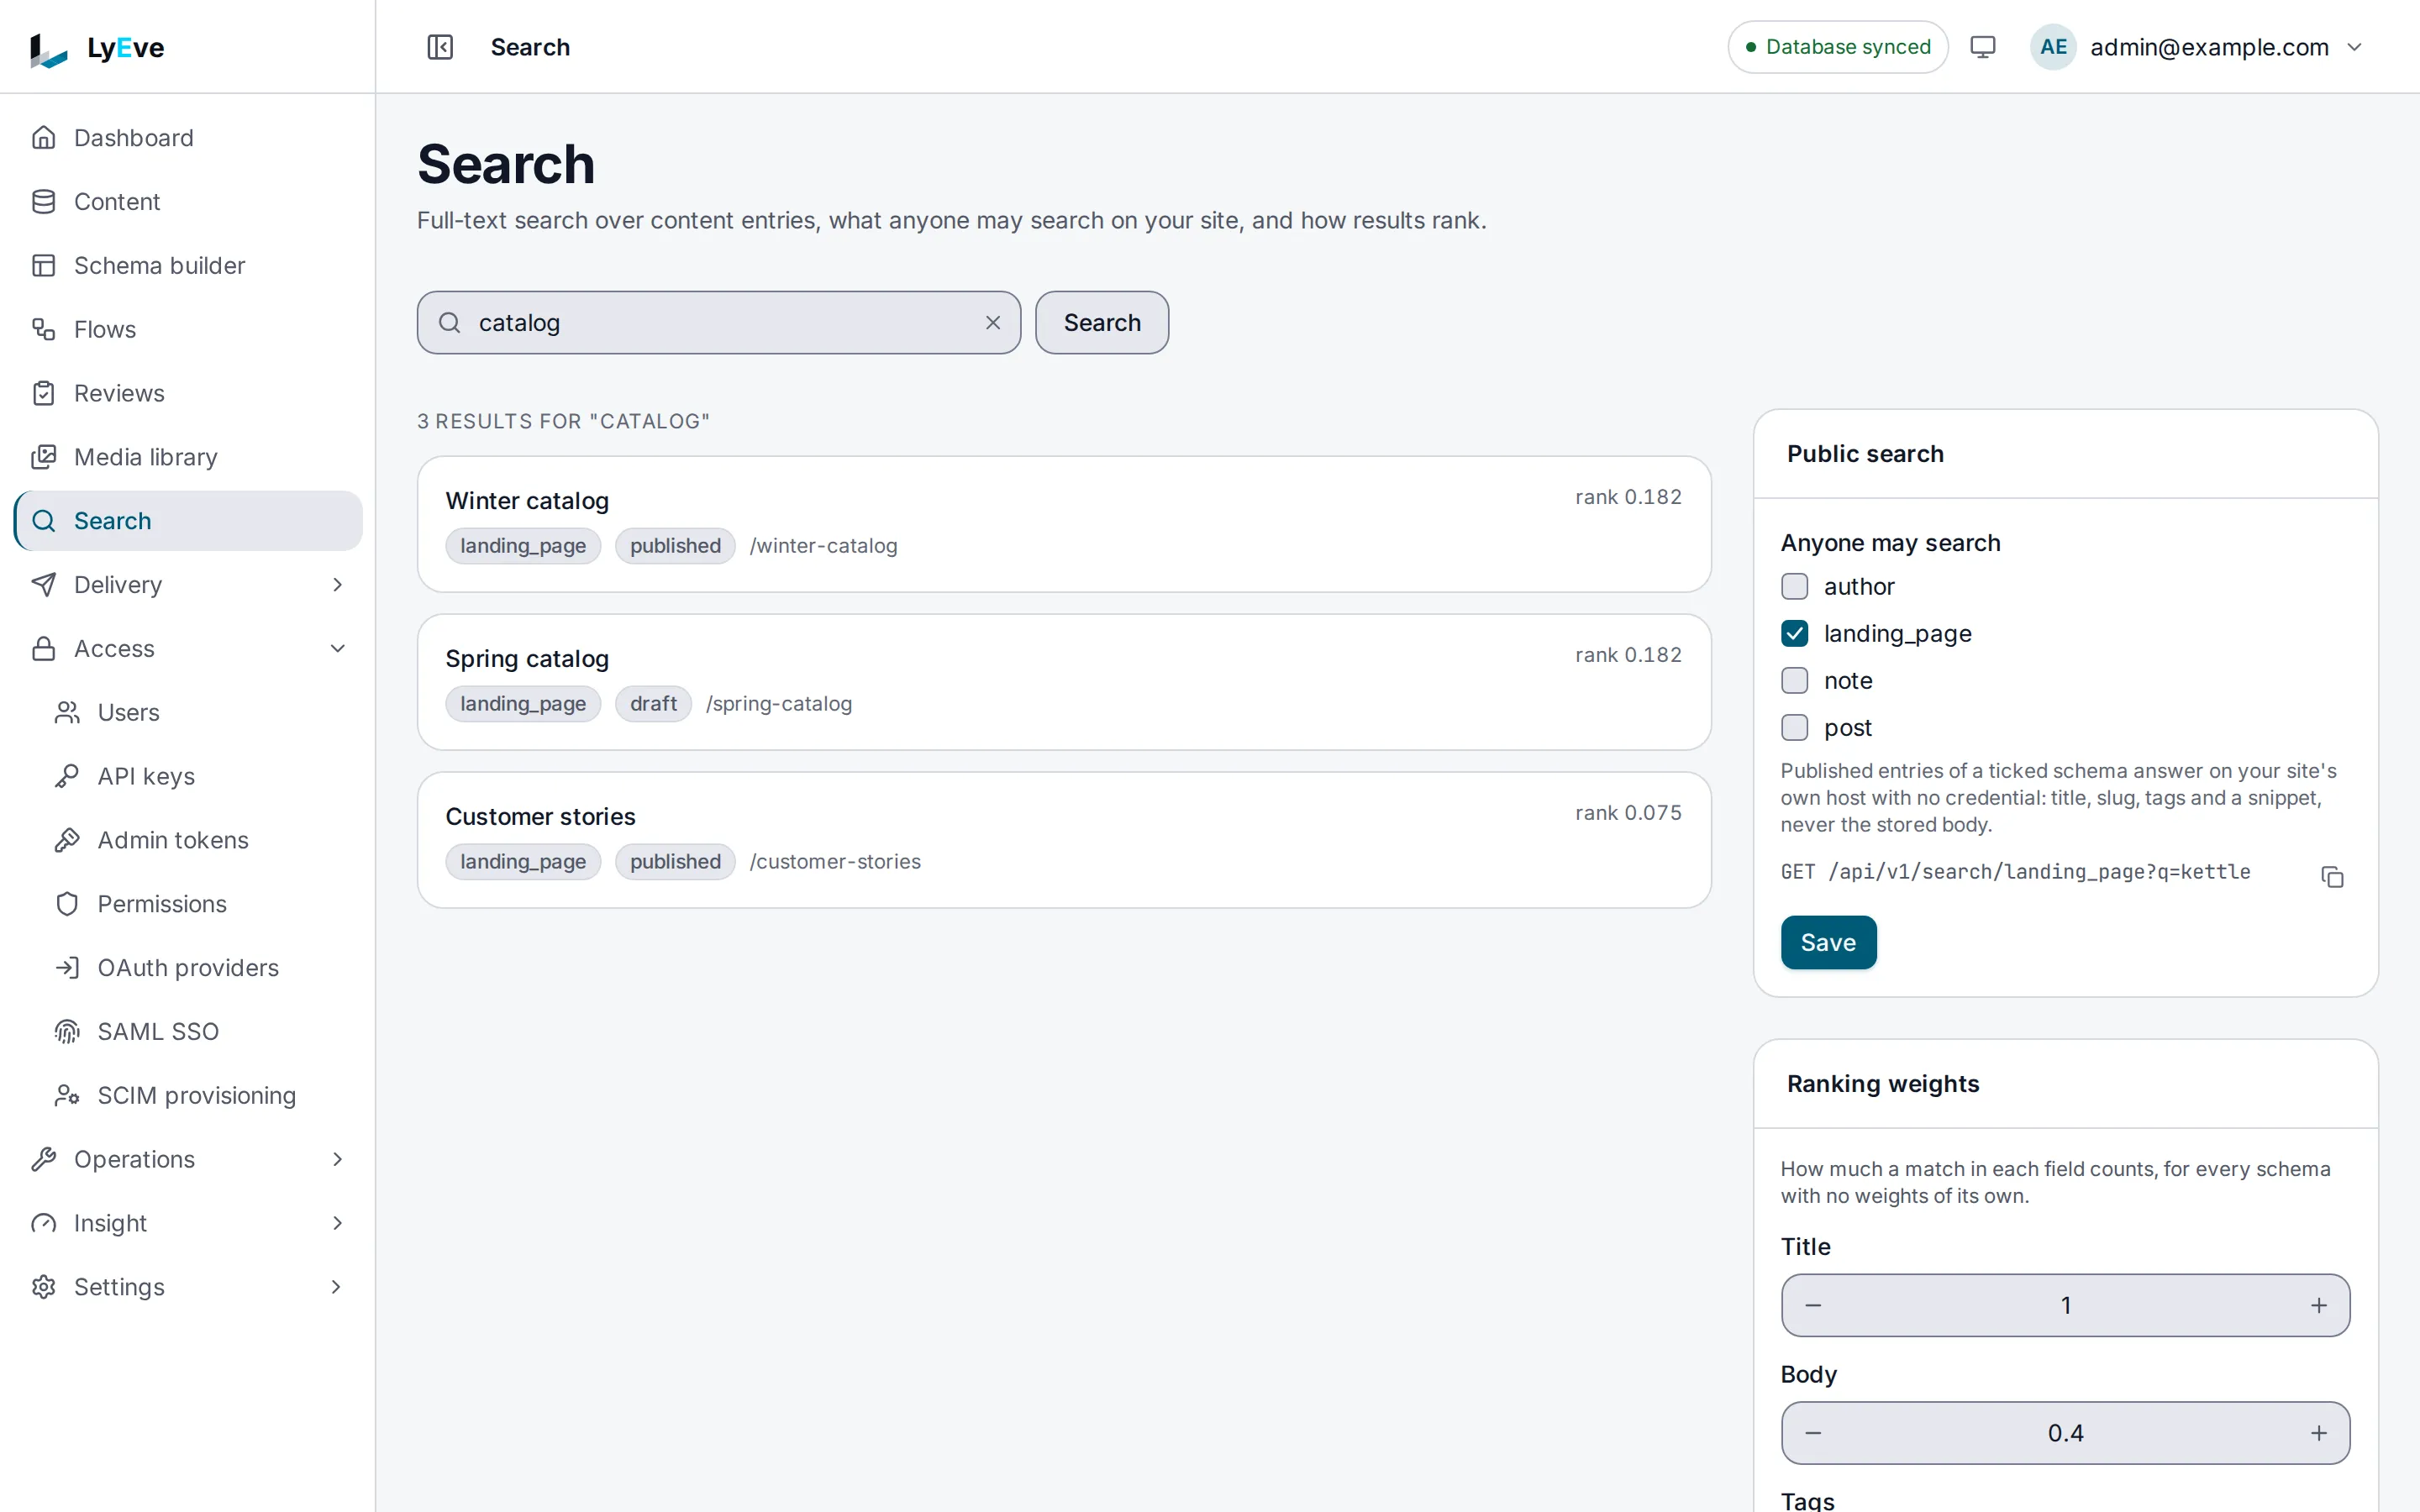Click the Database synced status badge
The width and height of the screenshot is (2420, 1512).
1837,47
